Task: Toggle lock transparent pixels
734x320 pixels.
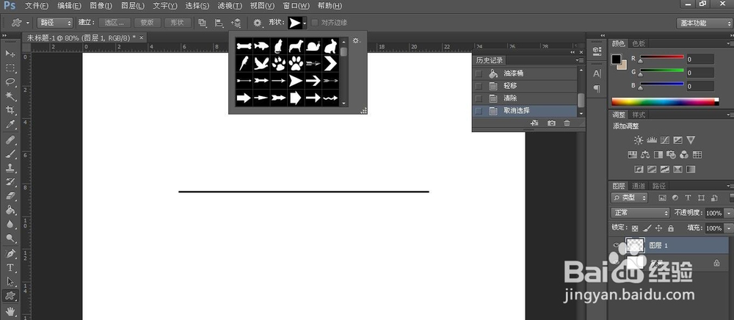Action: point(635,228)
